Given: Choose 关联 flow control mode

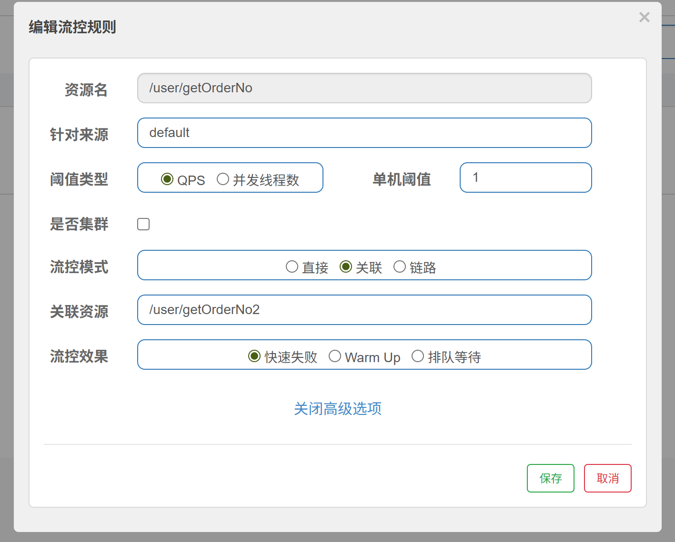Looking at the screenshot, I should (345, 266).
